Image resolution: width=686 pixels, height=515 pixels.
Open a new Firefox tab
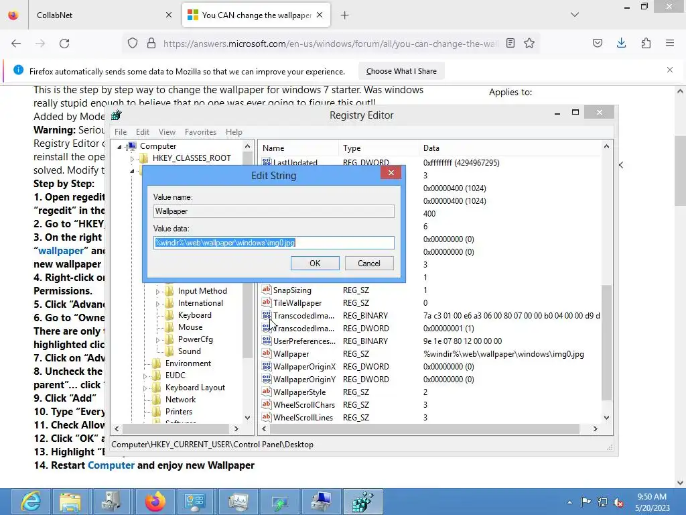[x=345, y=15]
